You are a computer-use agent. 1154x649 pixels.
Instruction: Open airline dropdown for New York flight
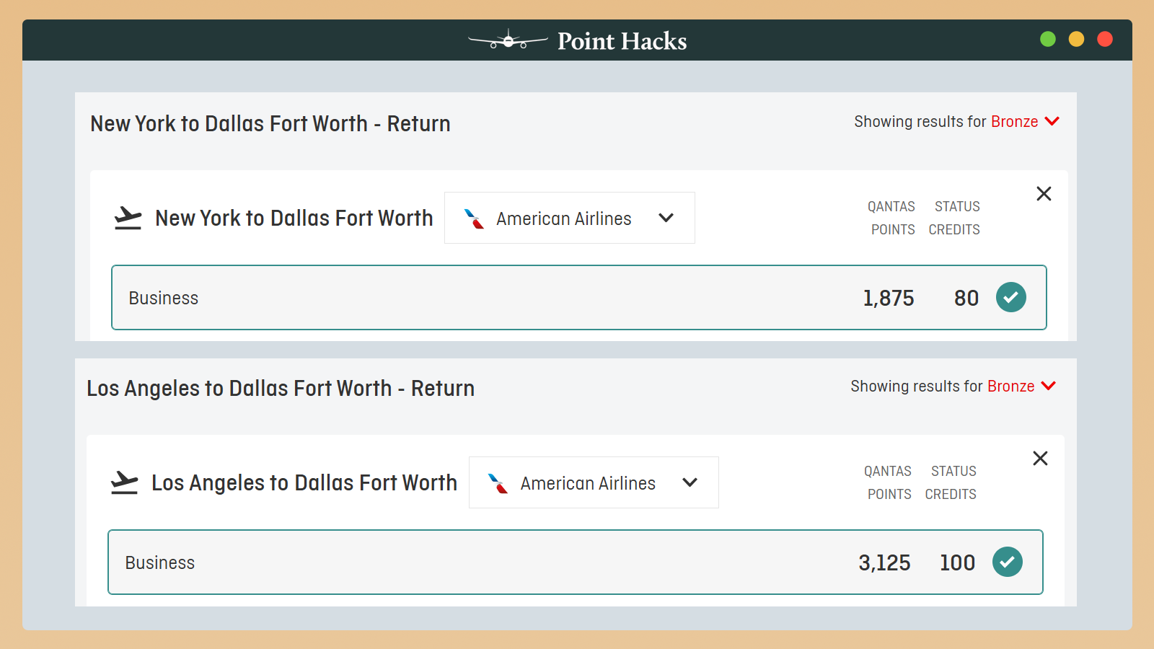pyautogui.click(x=666, y=218)
